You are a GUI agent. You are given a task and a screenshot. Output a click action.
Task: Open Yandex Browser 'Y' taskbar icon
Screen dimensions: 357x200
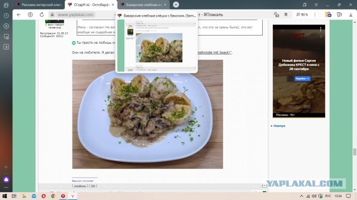(73, 196)
